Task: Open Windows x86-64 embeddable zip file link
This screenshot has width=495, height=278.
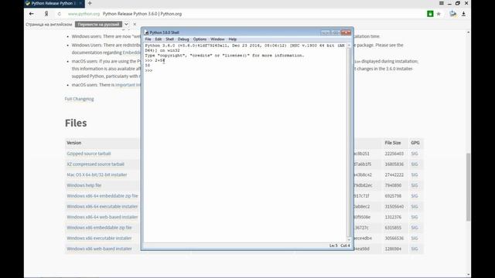Action: pyautogui.click(x=102, y=195)
